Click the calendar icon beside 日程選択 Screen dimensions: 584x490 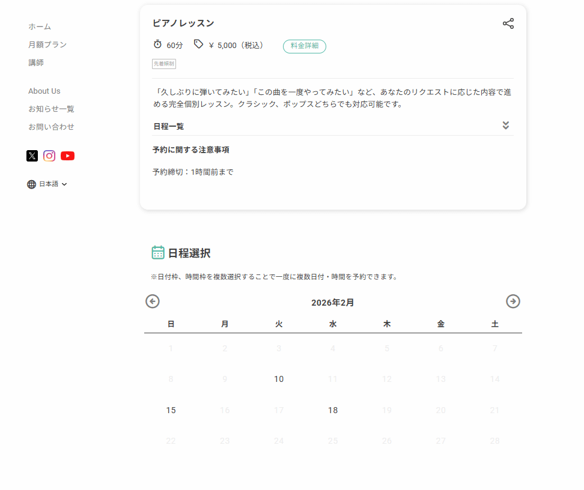[x=158, y=252]
